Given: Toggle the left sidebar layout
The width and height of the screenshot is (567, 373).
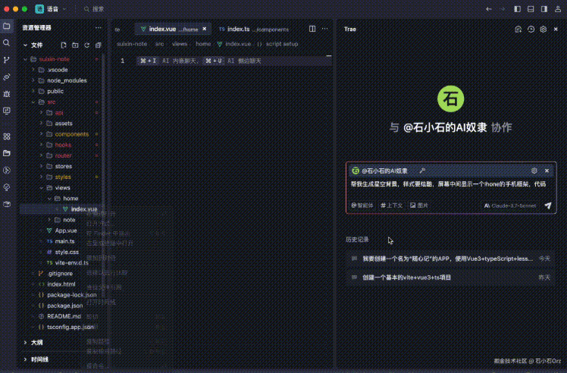Looking at the screenshot, I should click(518, 9).
